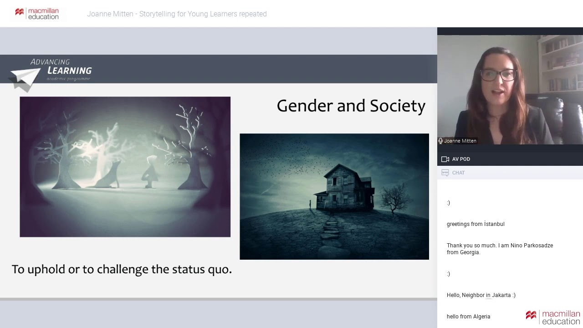This screenshot has width=583, height=328.
Task: Select the video camera icon beside AV POD
Action: pyautogui.click(x=445, y=159)
